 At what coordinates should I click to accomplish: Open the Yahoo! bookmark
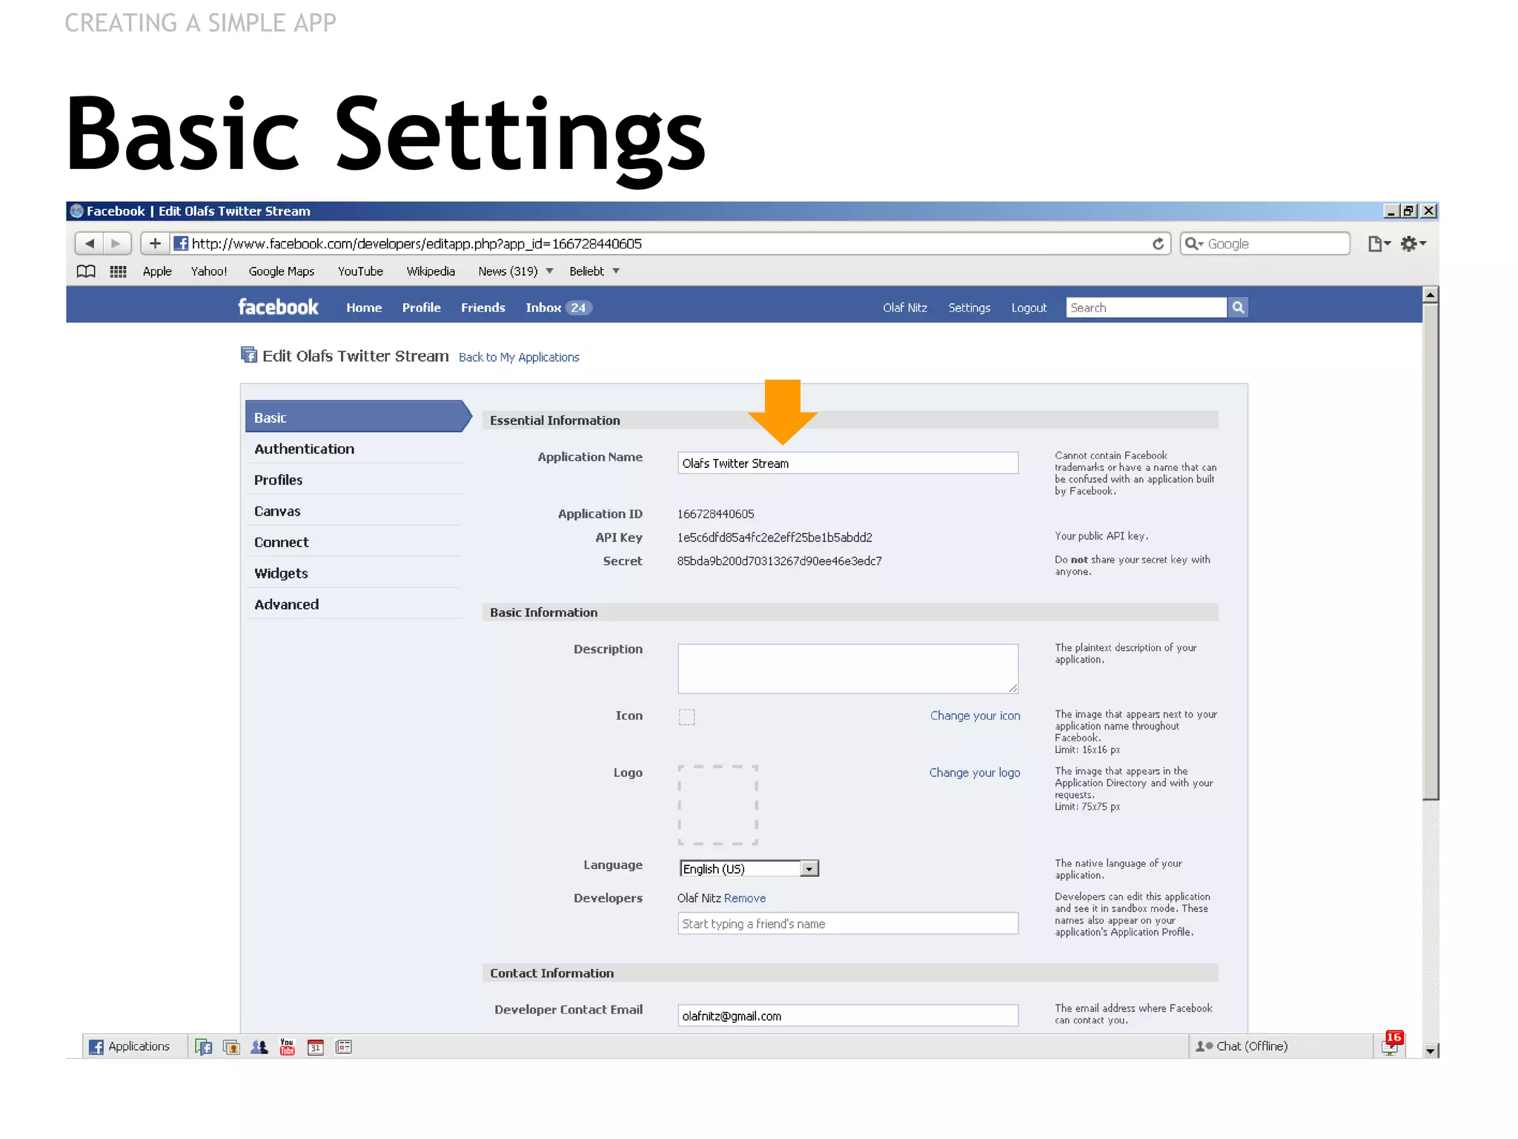coord(209,271)
